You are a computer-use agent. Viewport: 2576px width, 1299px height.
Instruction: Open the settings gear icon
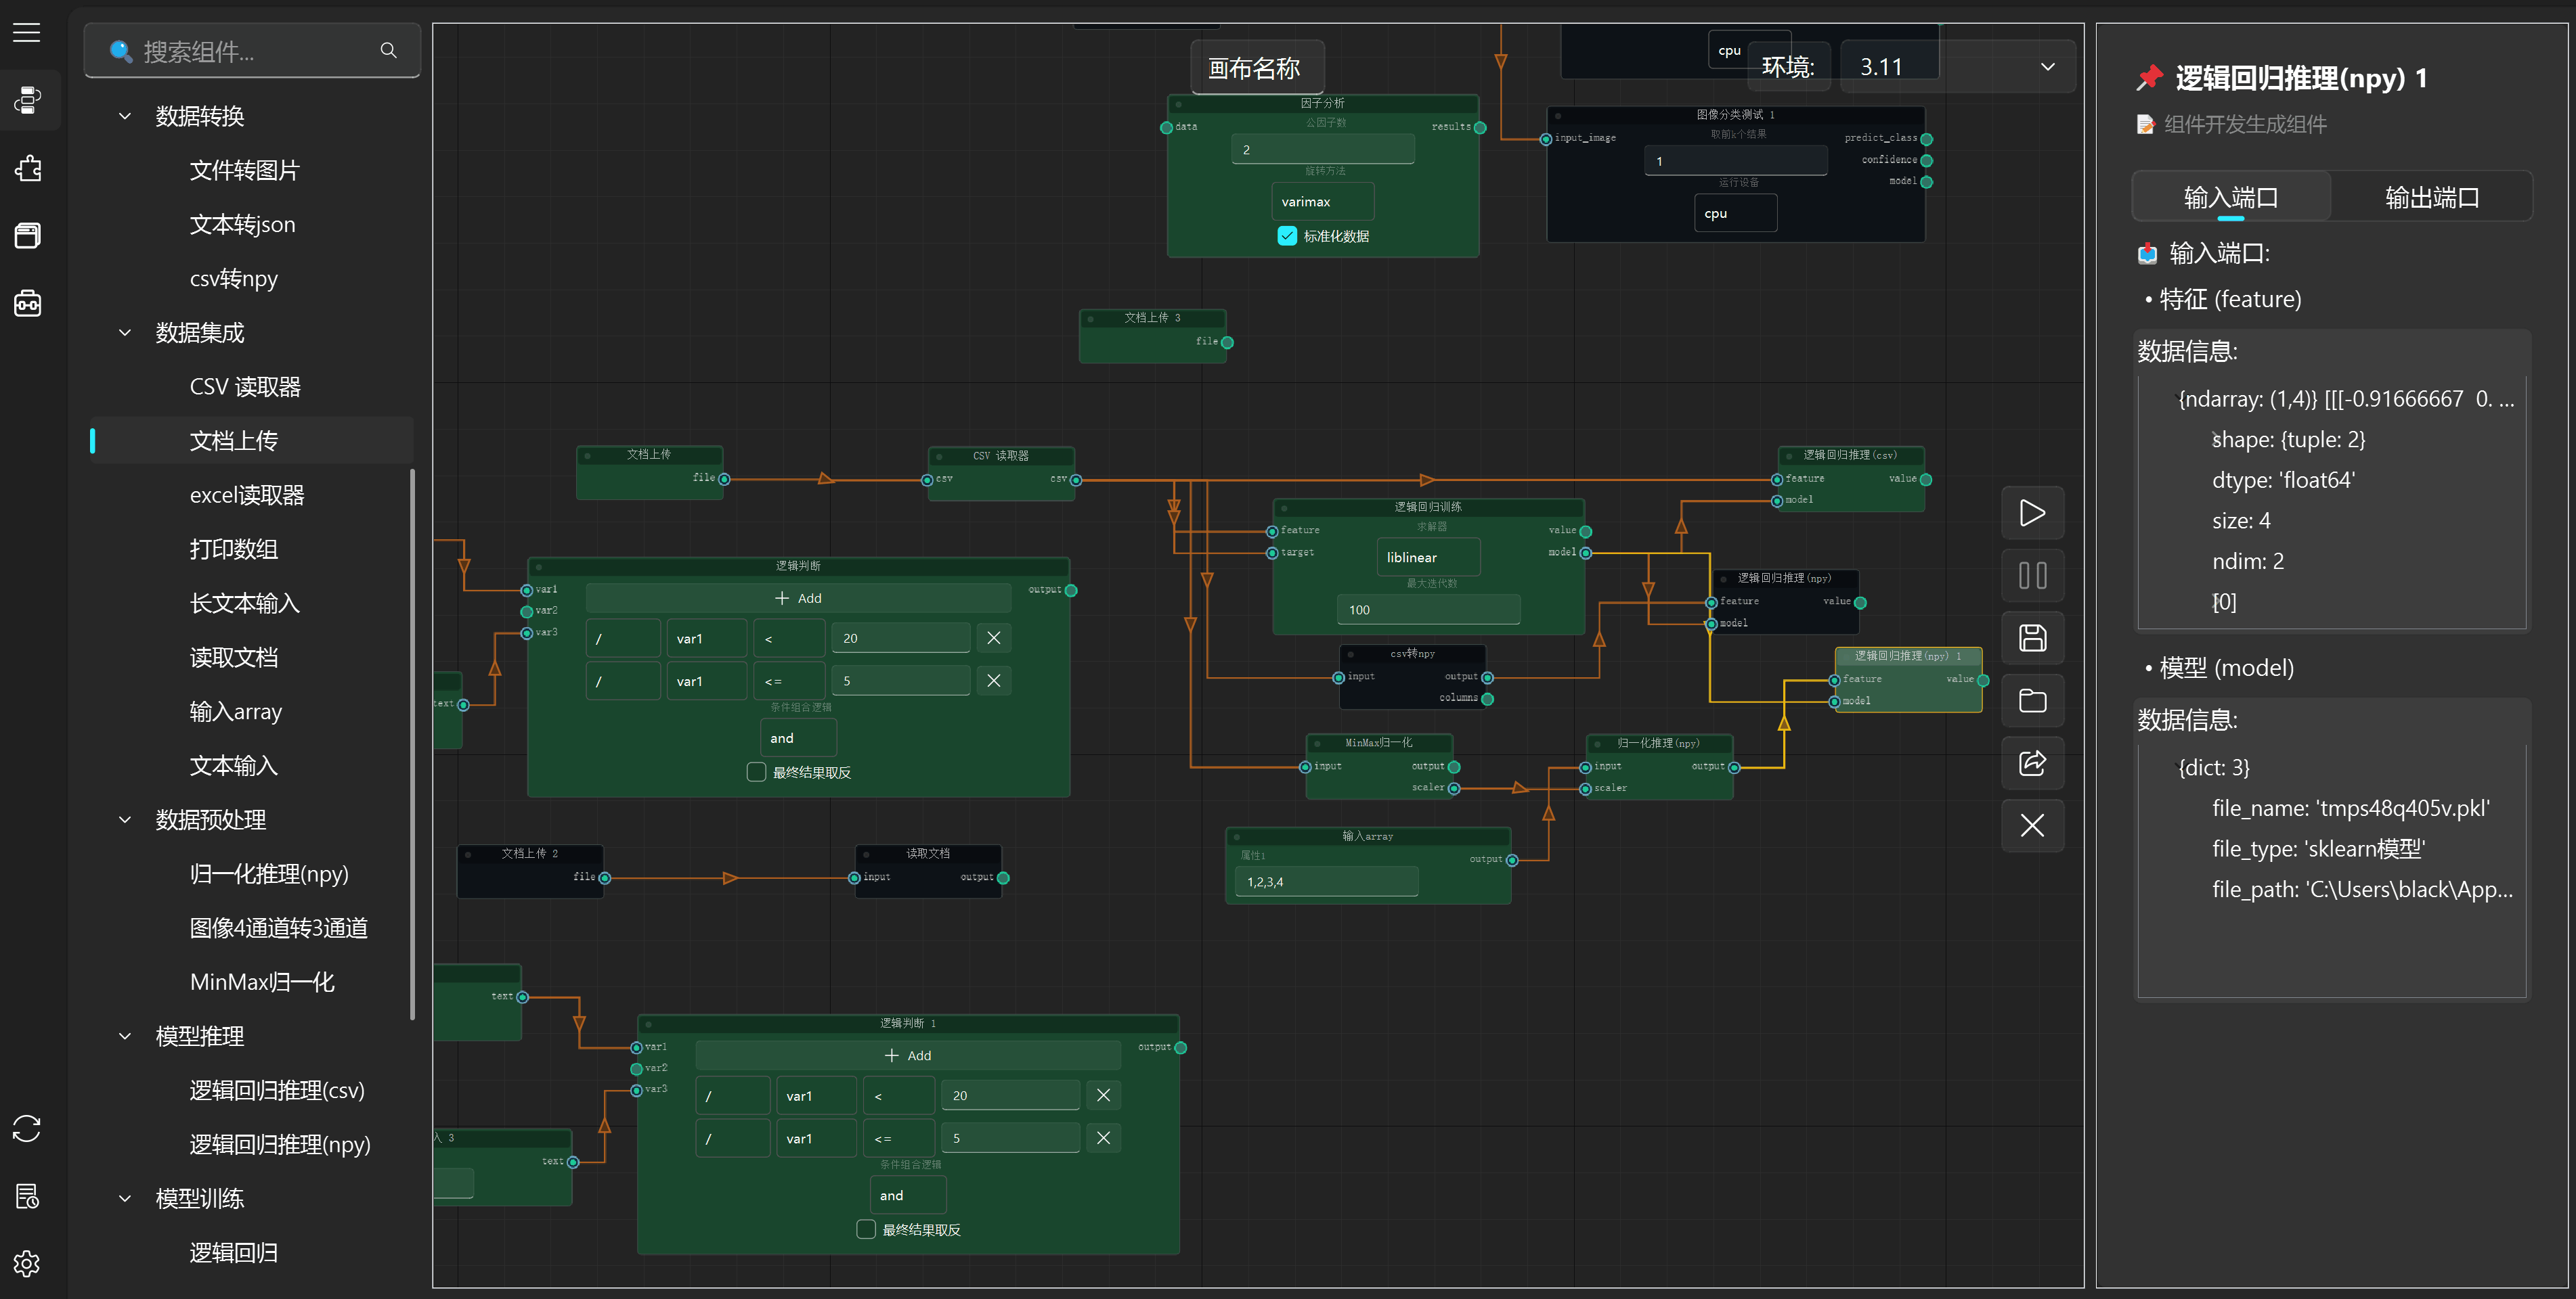click(27, 1264)
